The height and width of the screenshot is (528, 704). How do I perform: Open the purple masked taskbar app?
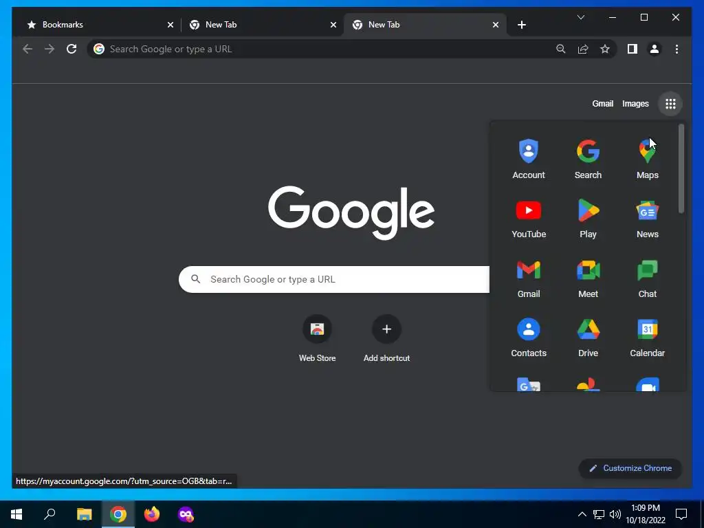pyautogui.click(x=186, y=514)
